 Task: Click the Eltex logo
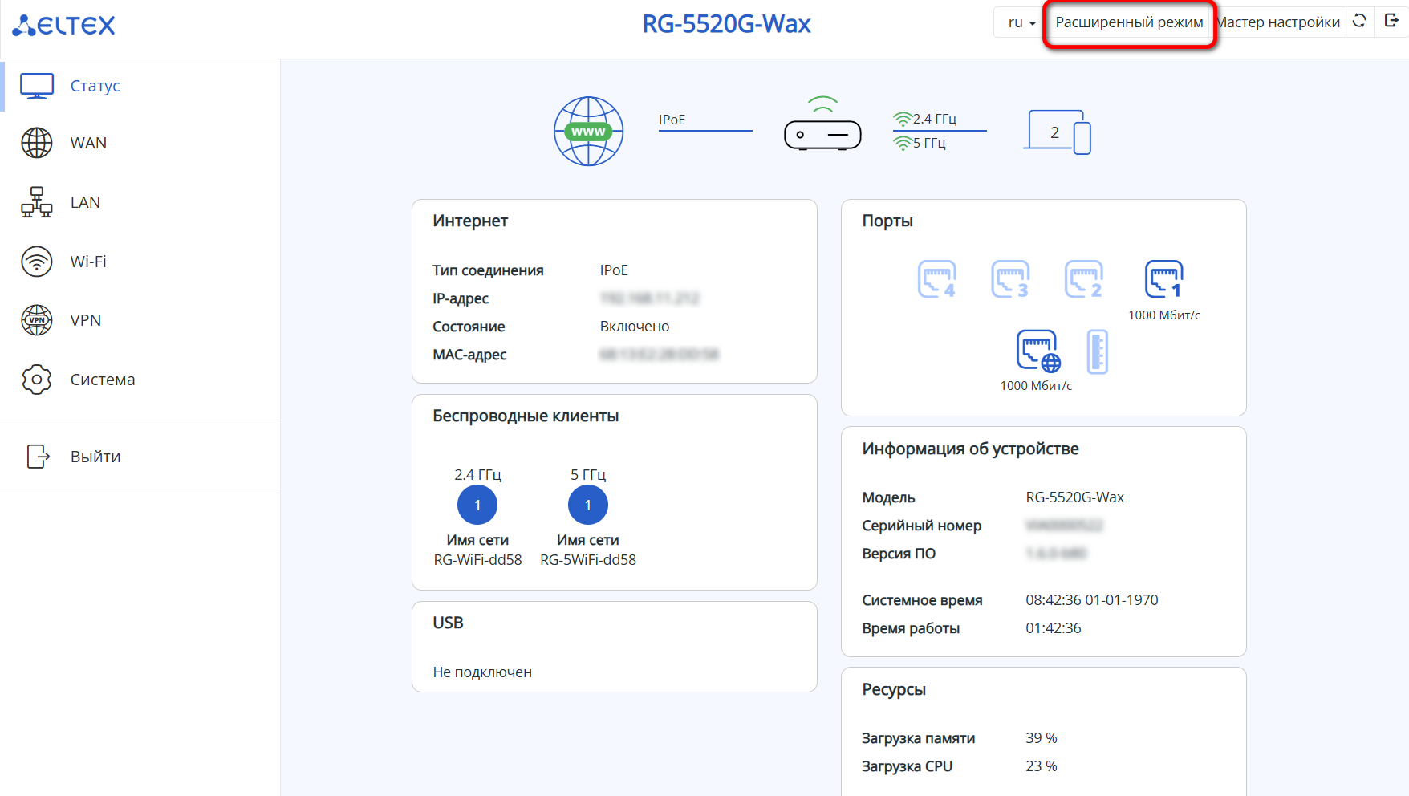click(63, 25)
